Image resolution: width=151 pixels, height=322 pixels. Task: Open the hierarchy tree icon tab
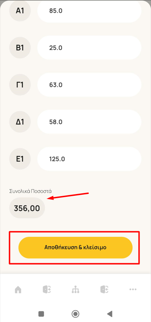pyautogui.click(x=75, y=290)
